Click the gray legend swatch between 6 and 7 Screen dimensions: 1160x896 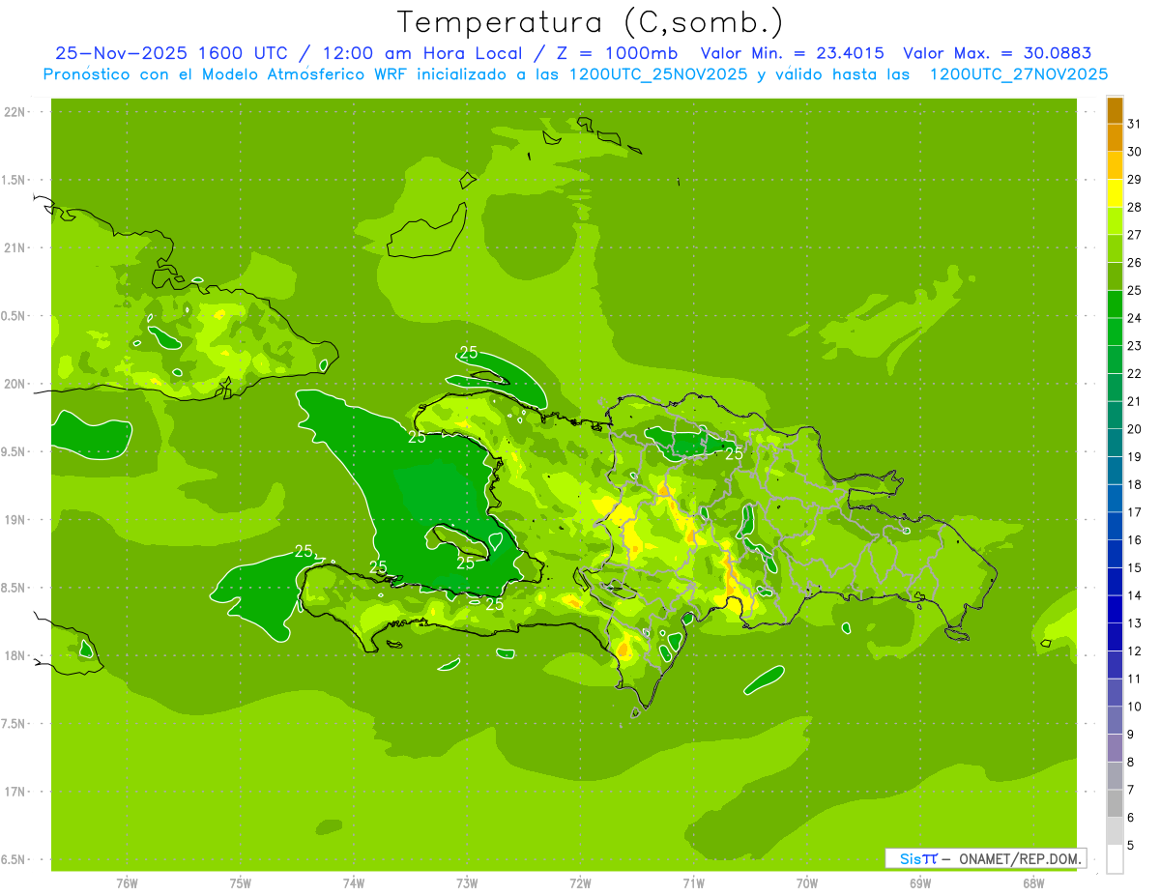click(x=1115, y=804)
